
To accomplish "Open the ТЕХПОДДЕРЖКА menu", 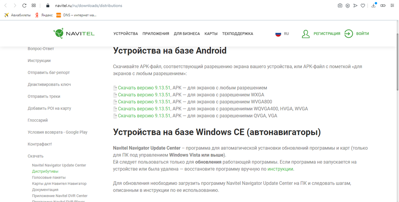I will pos(238,34).
